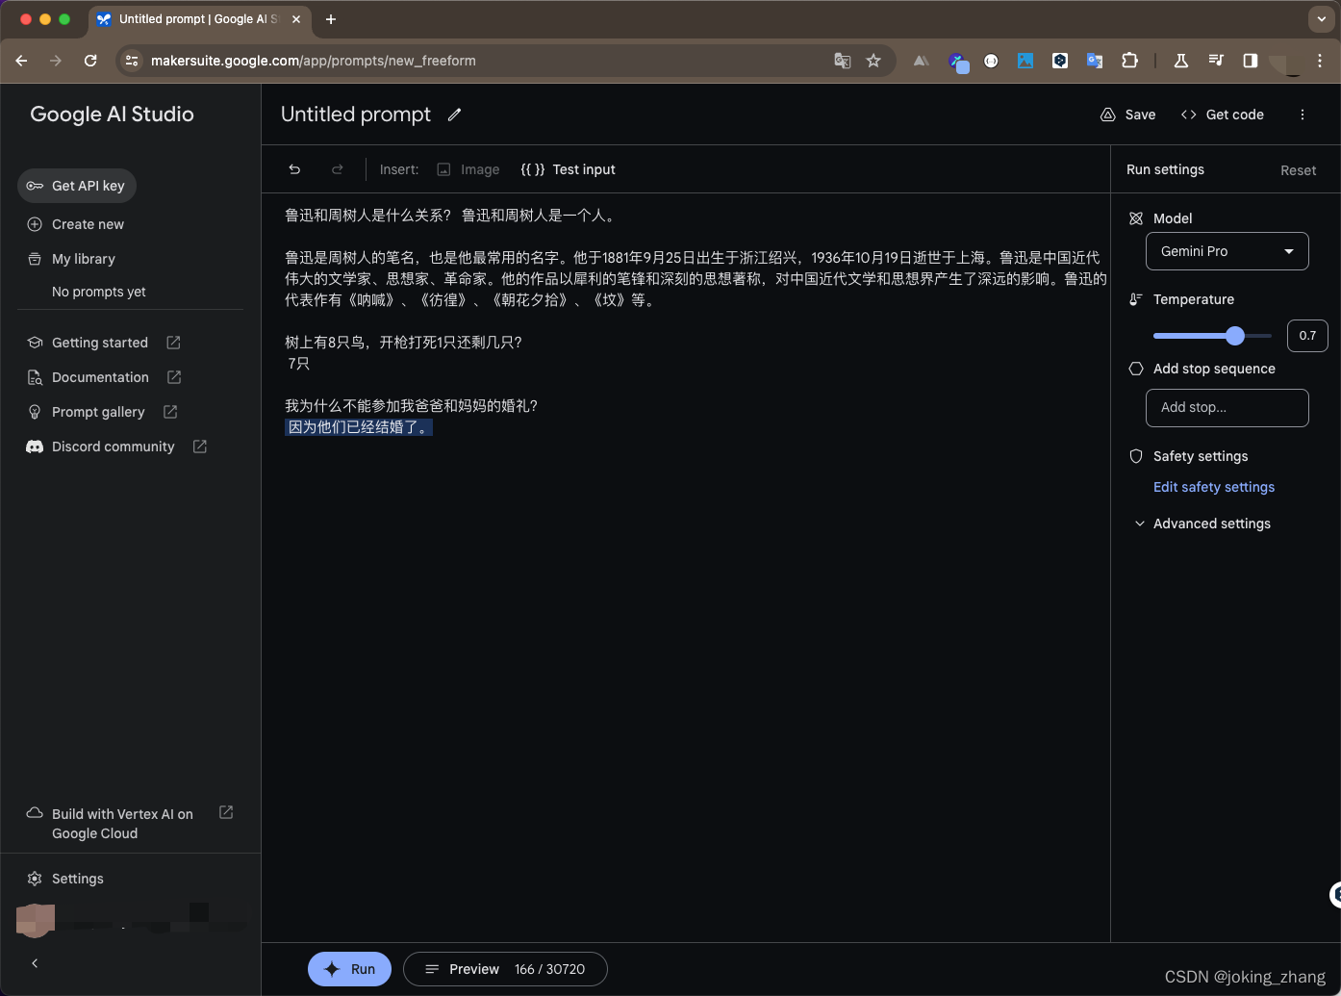Open the Chrome three-dot menu
The width and height of the screenshot is (1341, 996).
click(1320, 61)
